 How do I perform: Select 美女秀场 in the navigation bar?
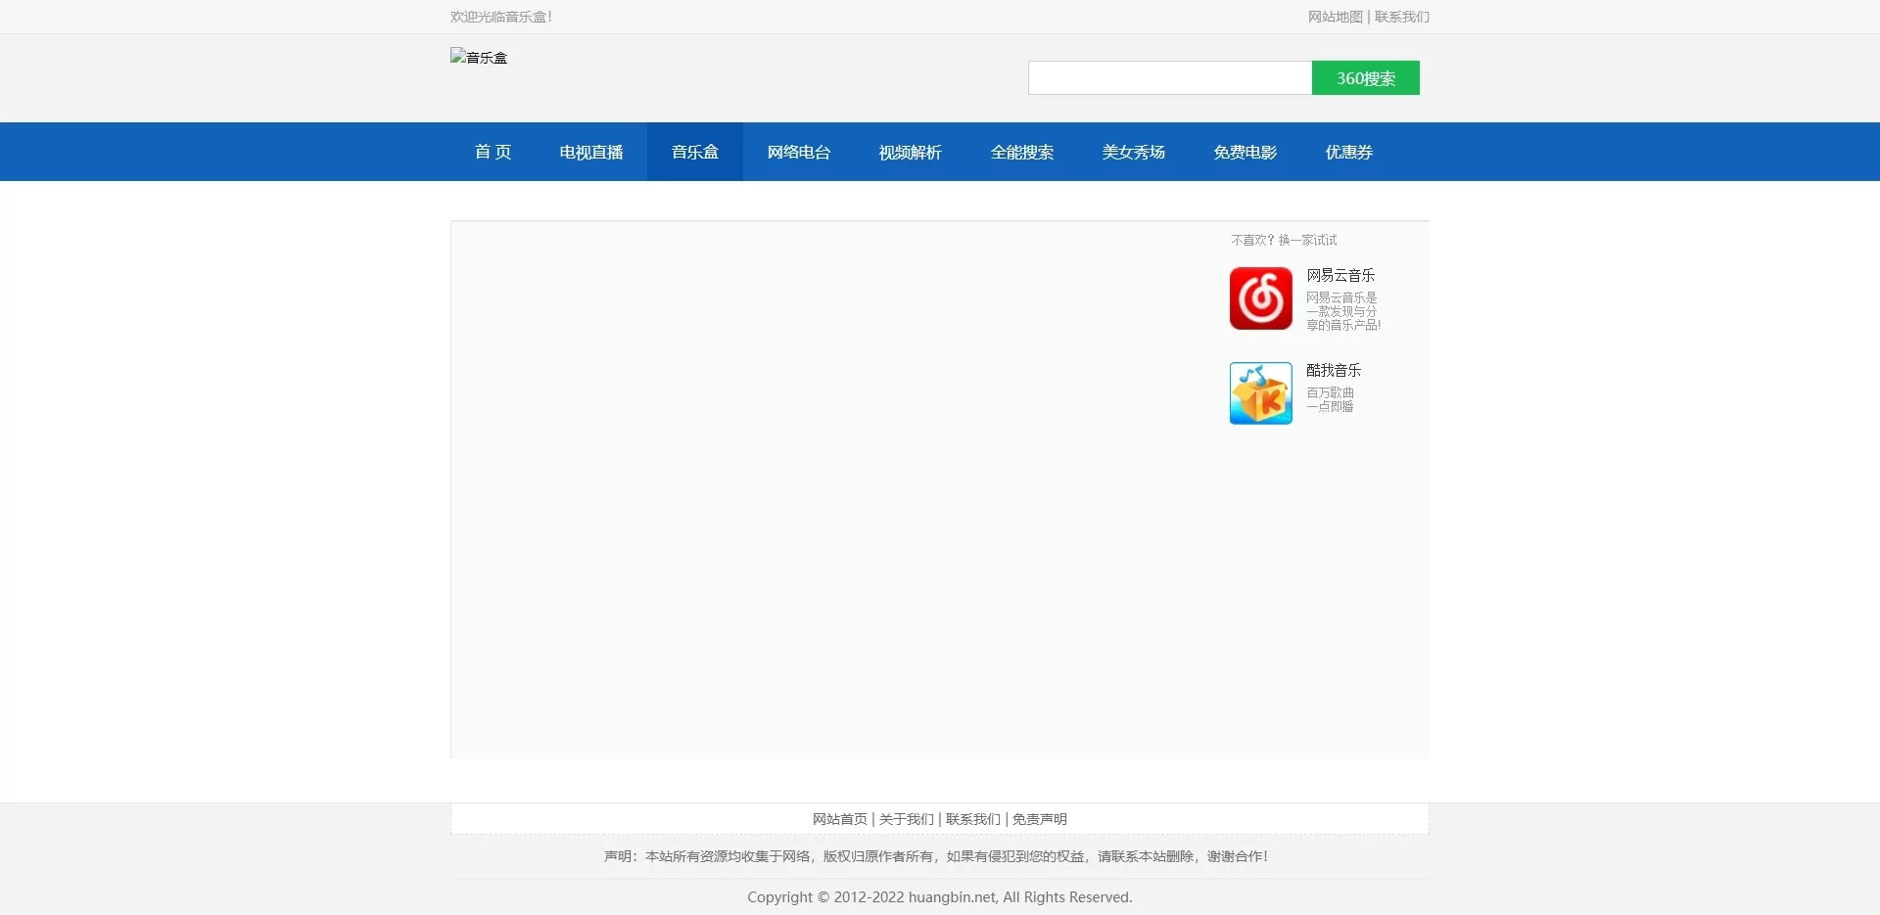coord(1133,152)
